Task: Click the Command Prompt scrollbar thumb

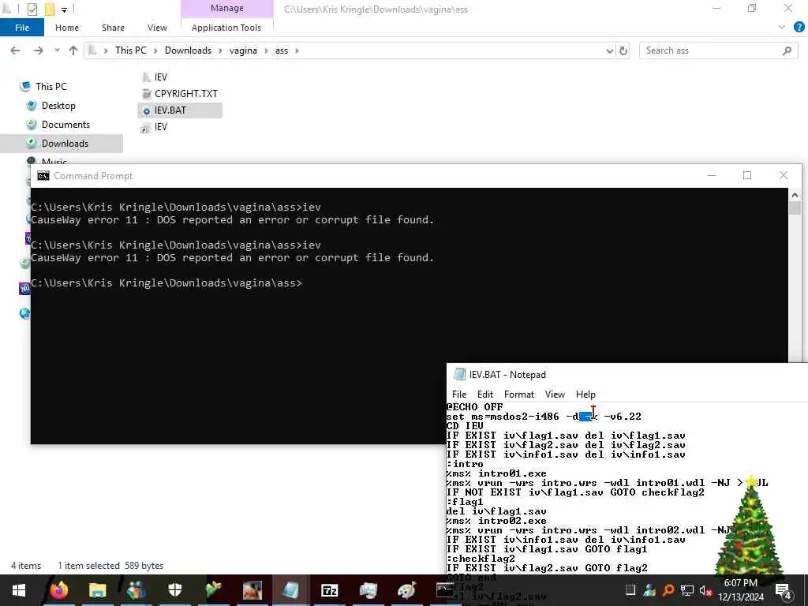Action: (x=795, y=208)
